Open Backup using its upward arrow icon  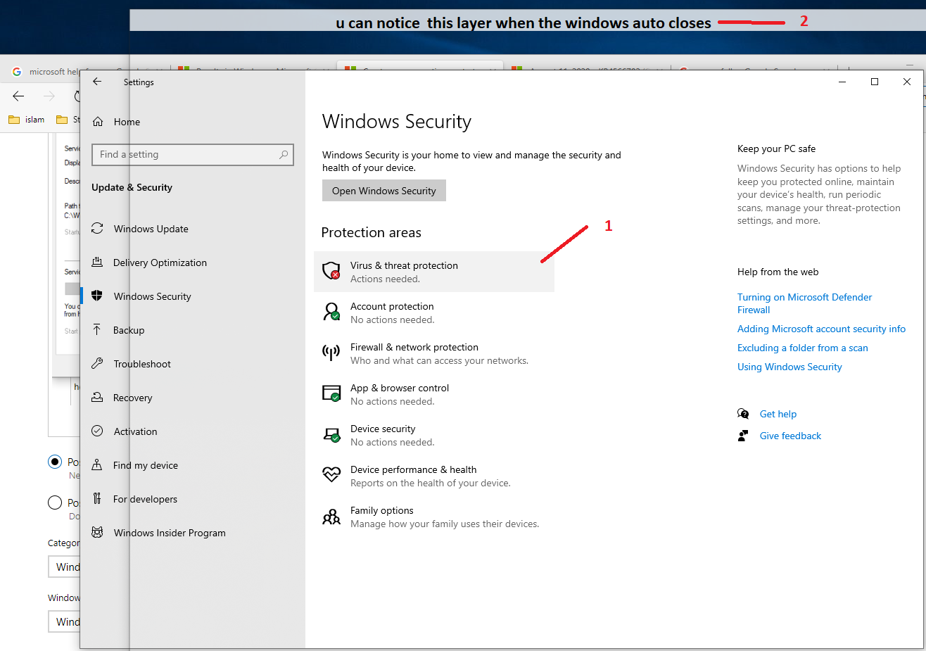tap(97, 330)
